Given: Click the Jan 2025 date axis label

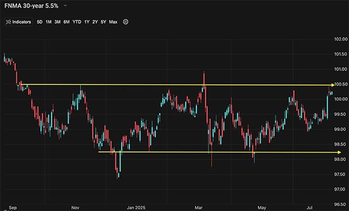Looking at the screenshot, I should 136,208.
